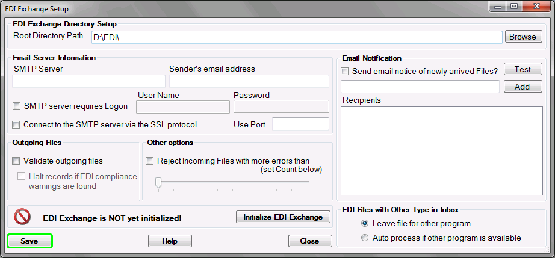Open Help for EDI Exchange Setup
The height and width of the screenshot is (258, 555).
click(x=170, y=241)
